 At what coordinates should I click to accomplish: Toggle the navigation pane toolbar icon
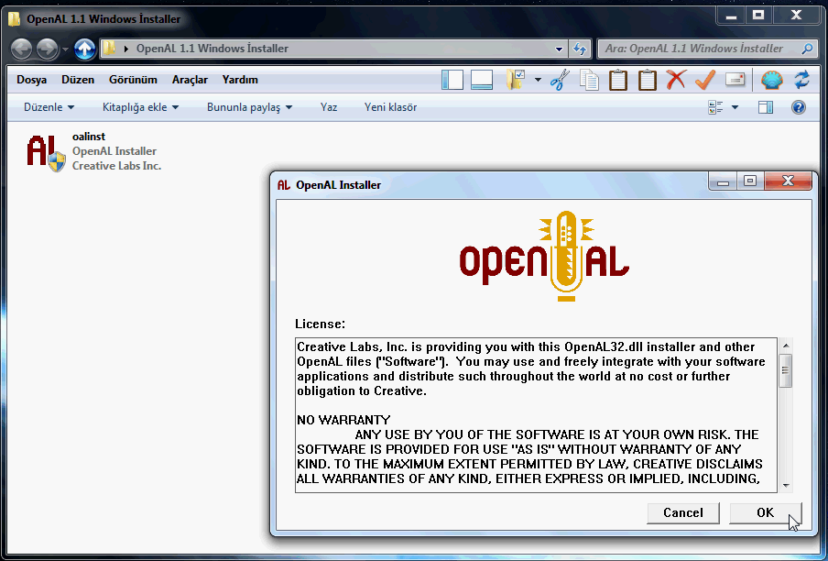[x=452, y=80]
